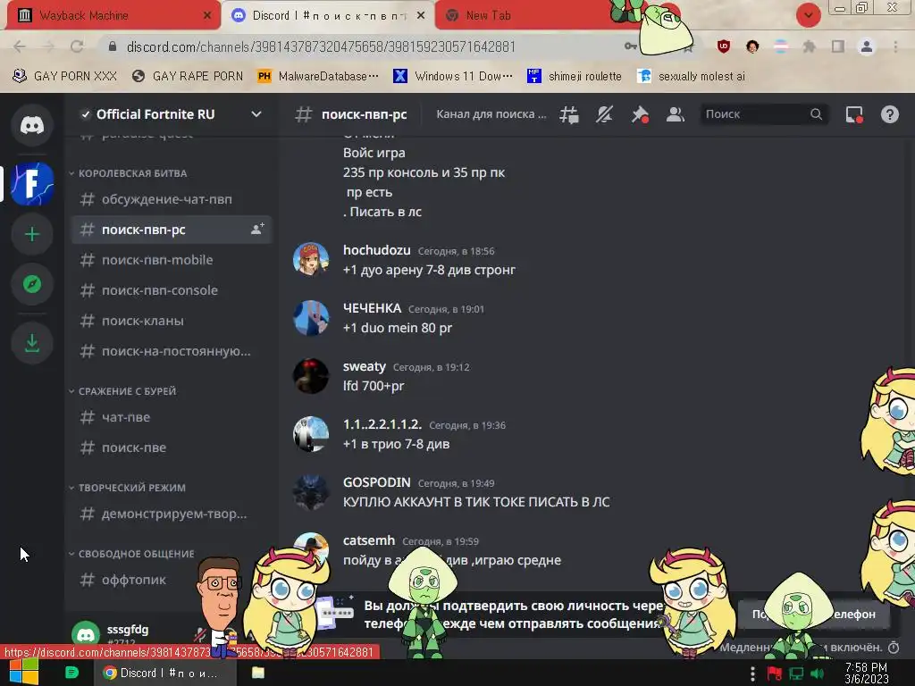Open Windows 11 Dow bookmark
Screen dimensions: 915x686
click(x=453, y=76)
